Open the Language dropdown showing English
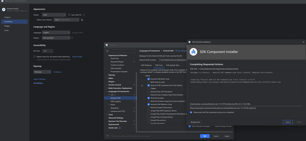The height and width of the screenshot is (141, 306). [56, 33]
